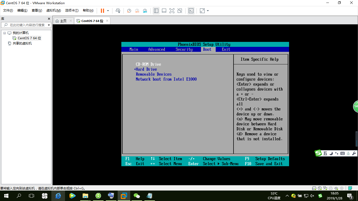Select BIOS Exit menu
358x201 pixels.
click(x=226, y=49)
